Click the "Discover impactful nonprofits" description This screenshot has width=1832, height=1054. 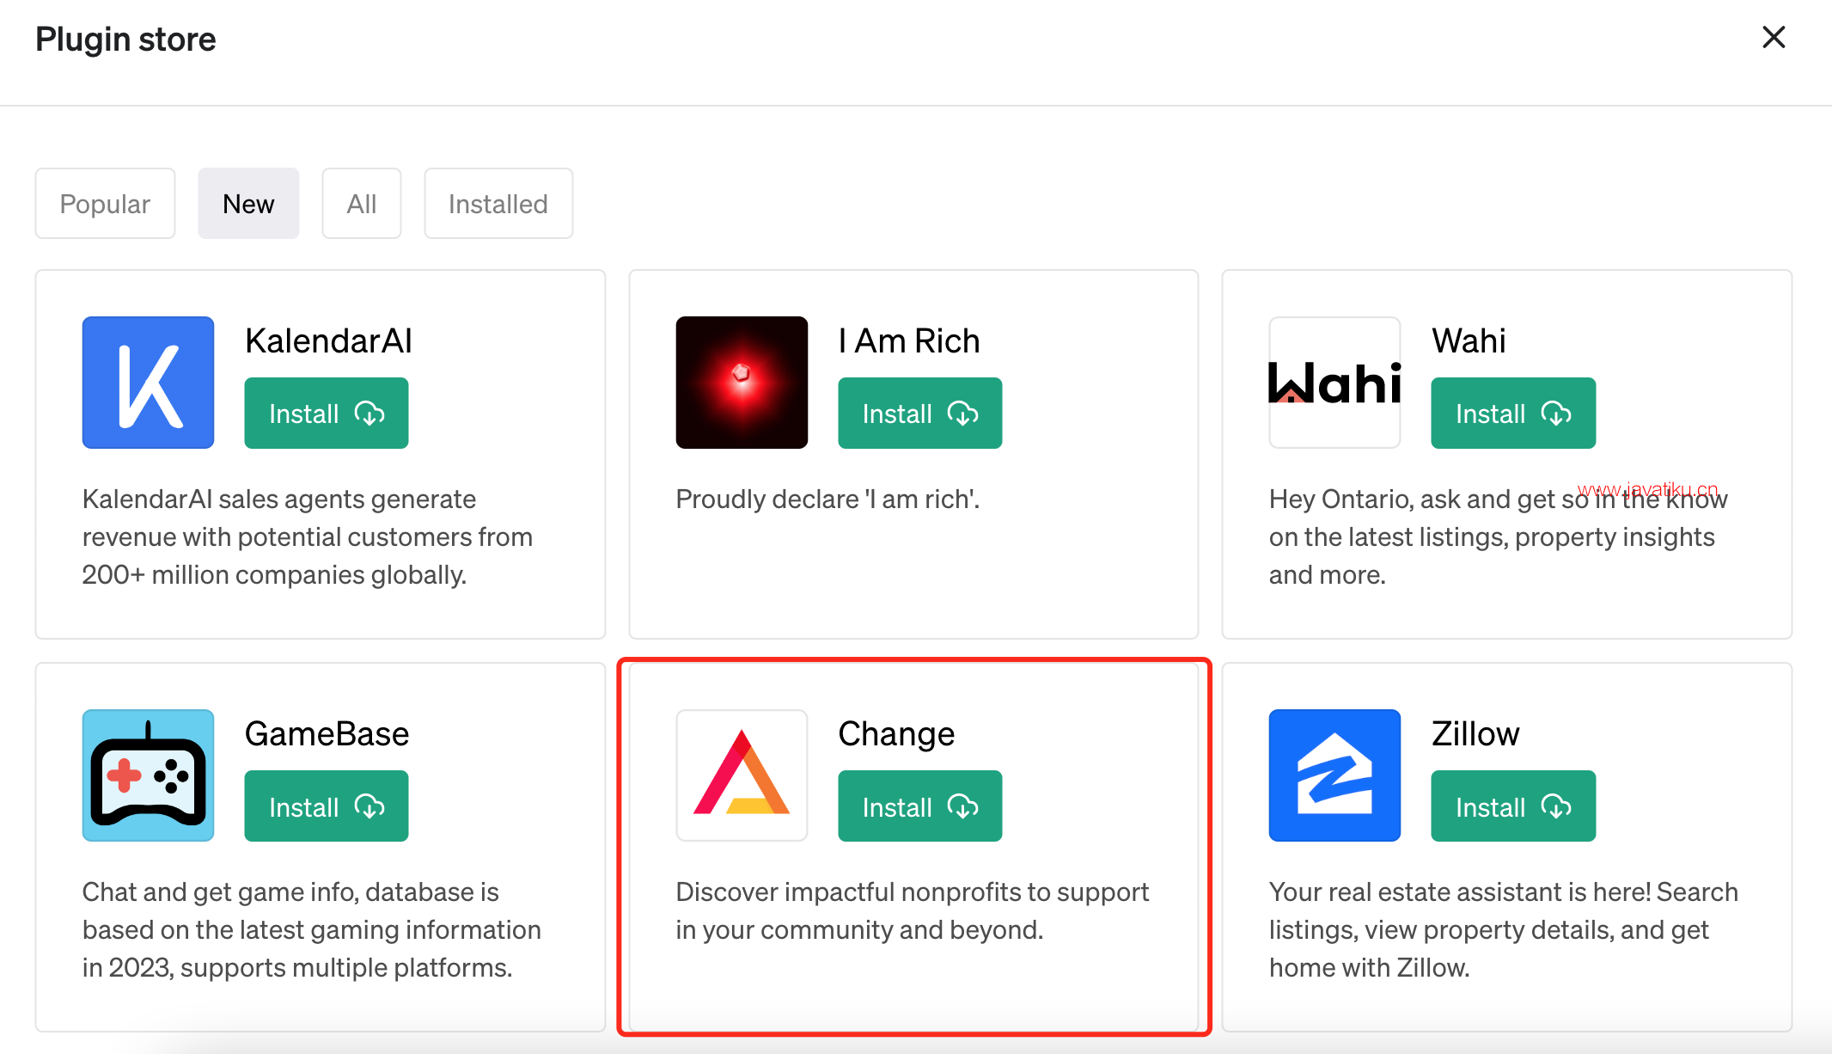pyautogui.click(x=912, y=910)
